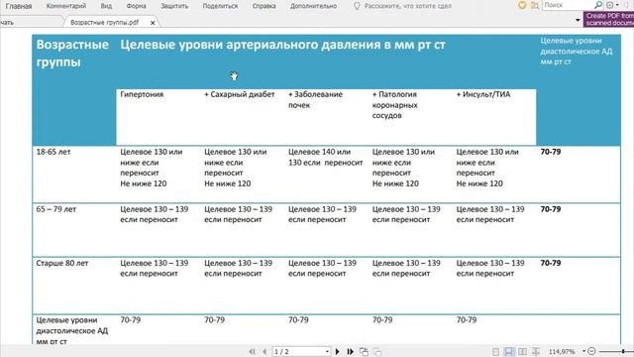This screenshot has width=634, height=357.
Task: Open the Форма ribbon tab
Action: [x=137, y=6]
